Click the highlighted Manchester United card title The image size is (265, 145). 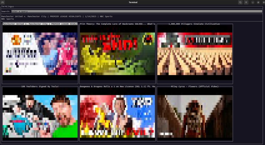click(40, 24)
